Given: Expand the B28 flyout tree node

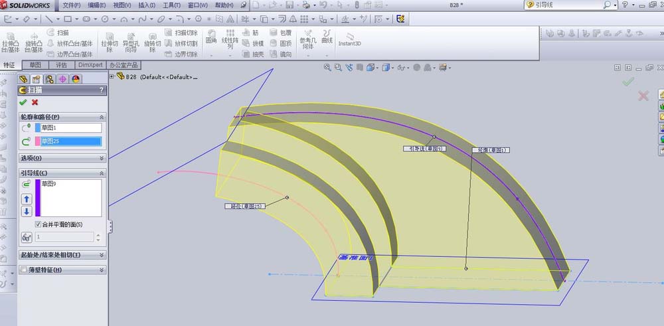Looking at the screenshot, I should click(112, 76).
